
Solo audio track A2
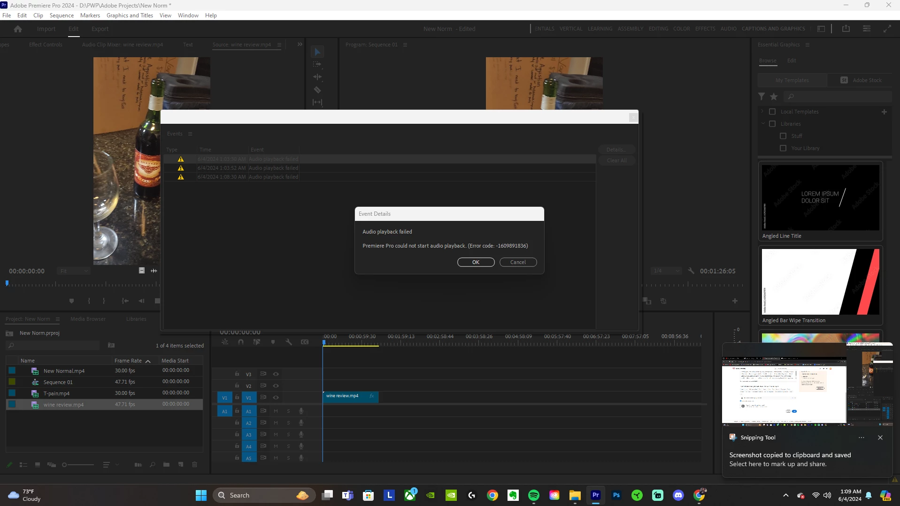pos(288,423)
